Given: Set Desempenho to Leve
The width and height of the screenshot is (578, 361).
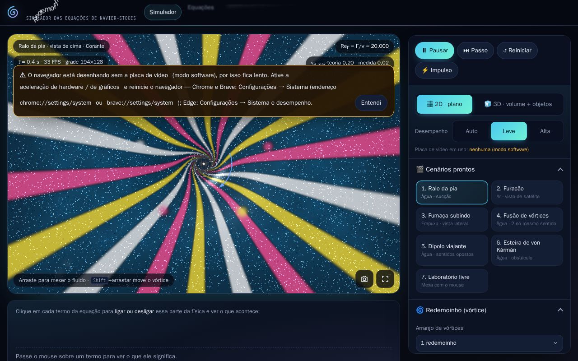Looking at the screenshot, I should (x=509, y=131).
